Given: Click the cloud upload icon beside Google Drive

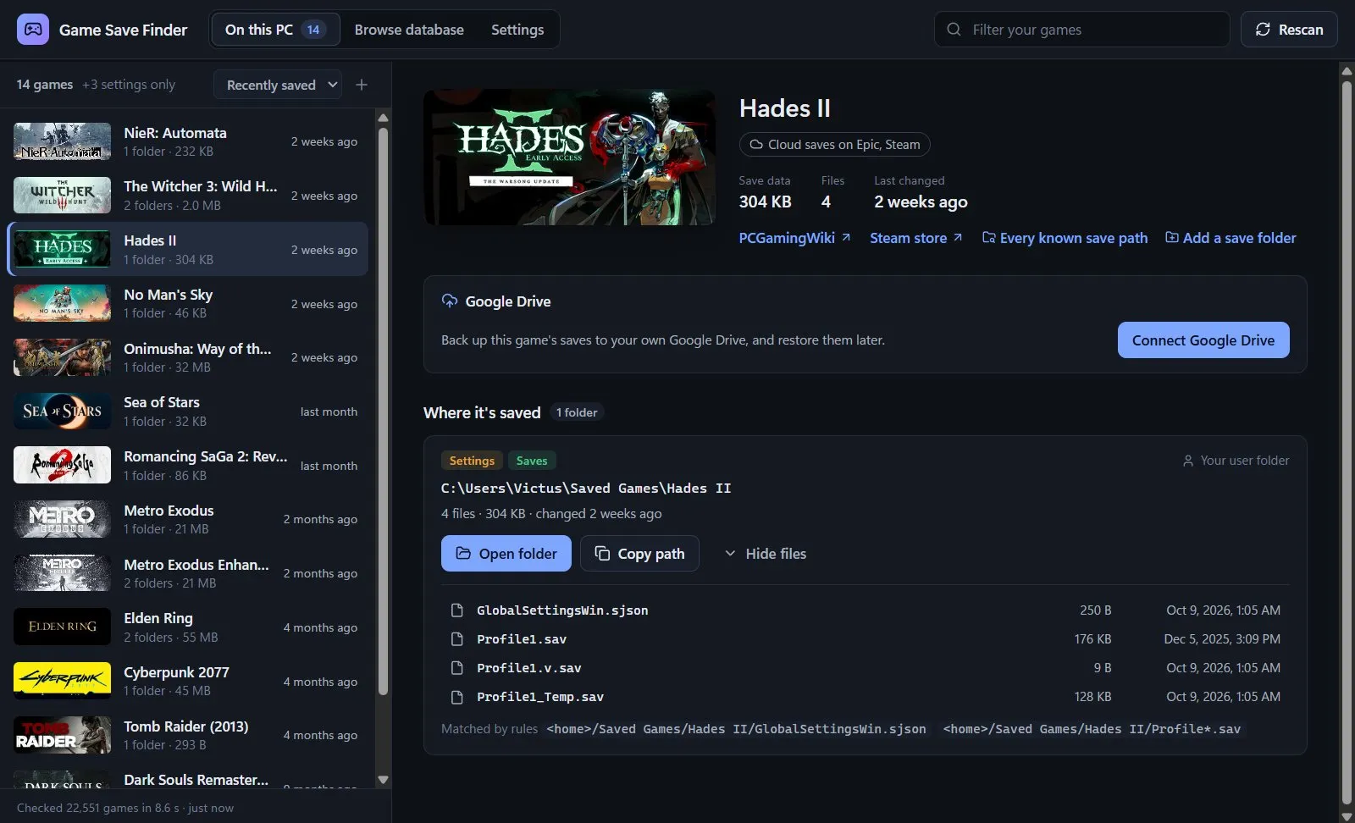Looking at the screenshot, I should [x=450, y=301].
